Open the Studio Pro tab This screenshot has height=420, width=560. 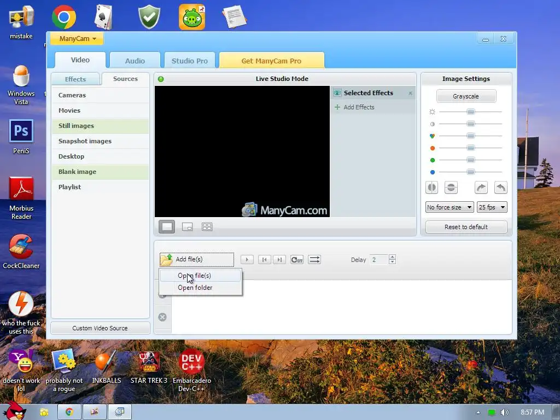(x=190, y=61)
